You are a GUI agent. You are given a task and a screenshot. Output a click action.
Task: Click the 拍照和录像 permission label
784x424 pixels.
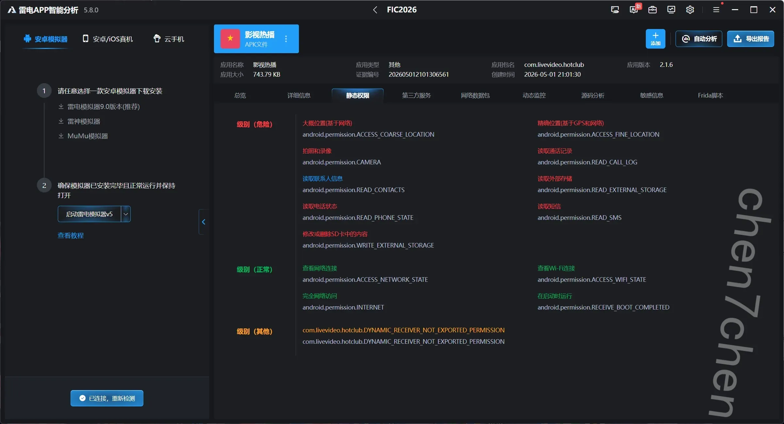[x=317, y=151]
